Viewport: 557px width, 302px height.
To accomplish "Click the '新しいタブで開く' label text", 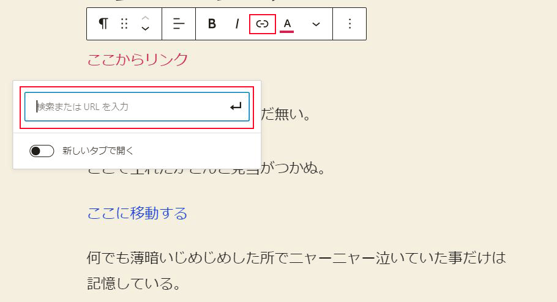I will tap(98, 151).
